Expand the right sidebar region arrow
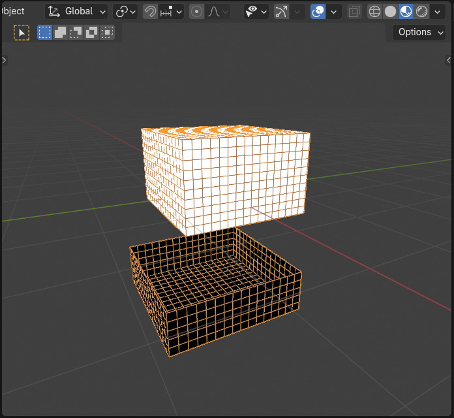 point(449,60)
